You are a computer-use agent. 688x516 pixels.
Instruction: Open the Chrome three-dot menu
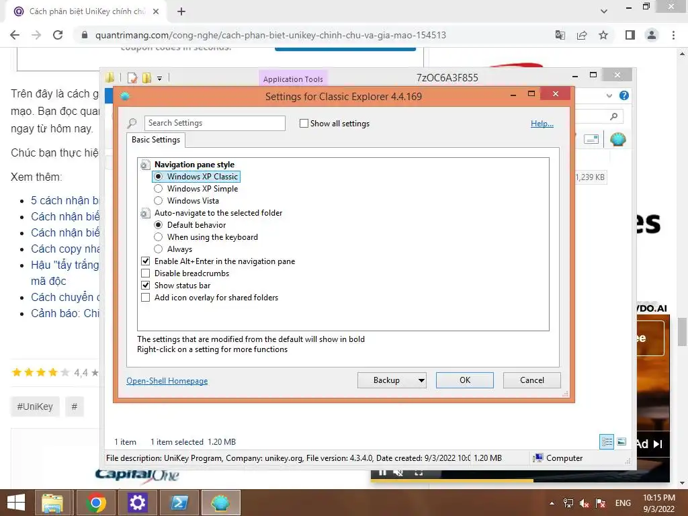click(673, 35)
